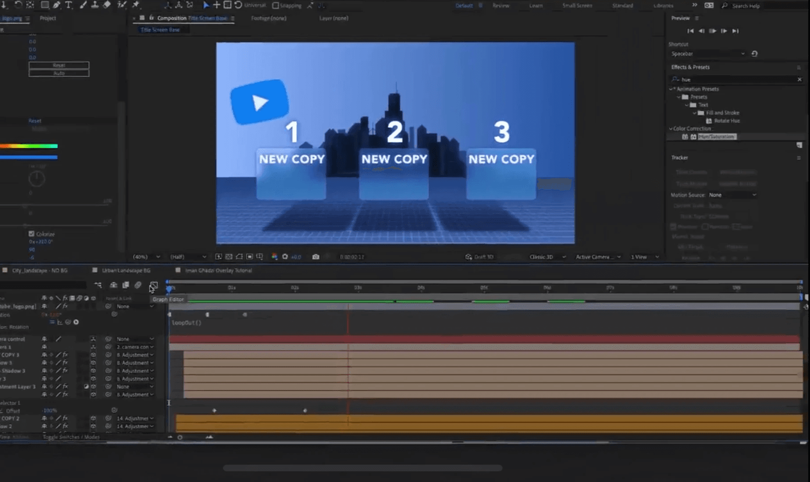This screenshot has height=482, width=810.
Task: Select the Rectangle shape tool
Action: click(x=45, y=5)
